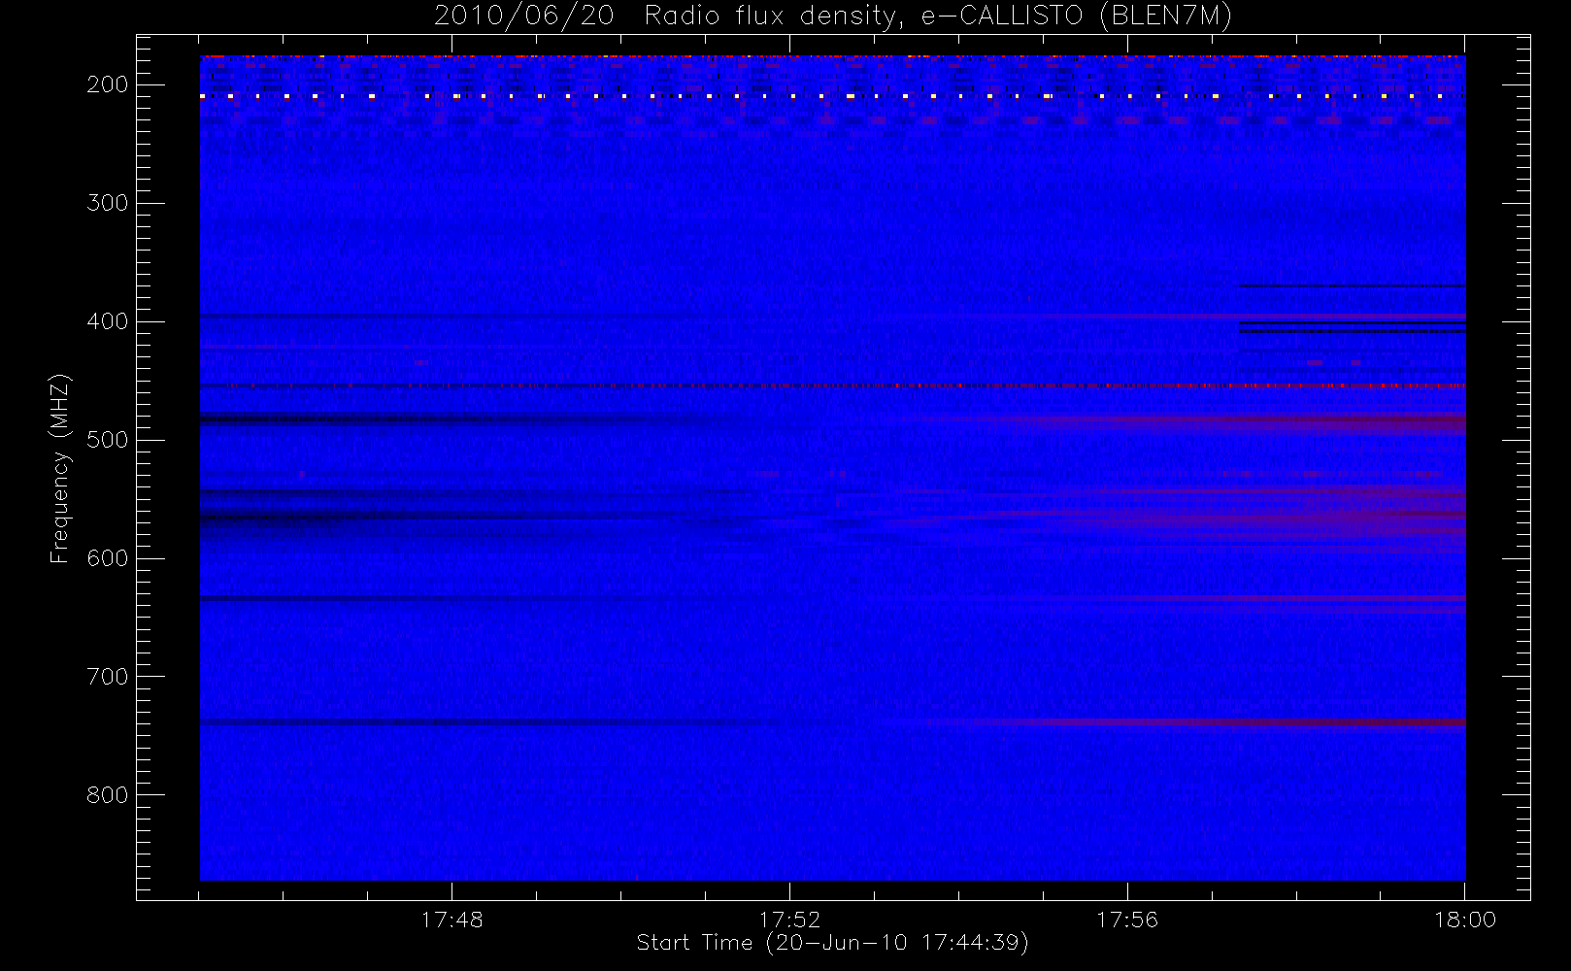
Task: Select the 700 frequency tick label
Action: point(108,677)
